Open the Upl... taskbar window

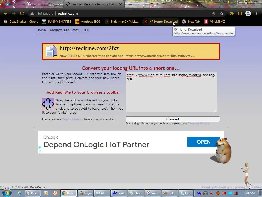pyautogui.click(x=170, y=193)
